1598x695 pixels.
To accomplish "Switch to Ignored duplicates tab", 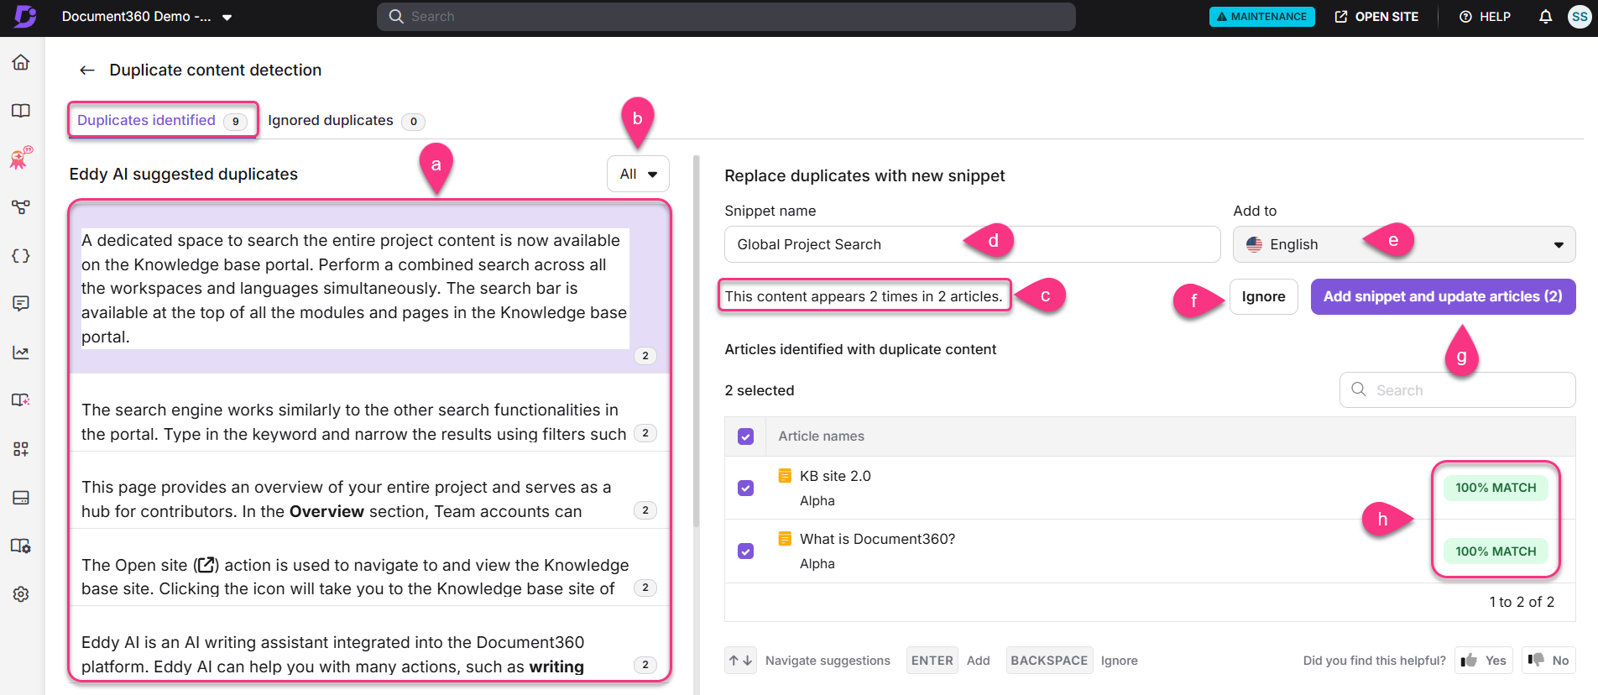I will (346, 121).
